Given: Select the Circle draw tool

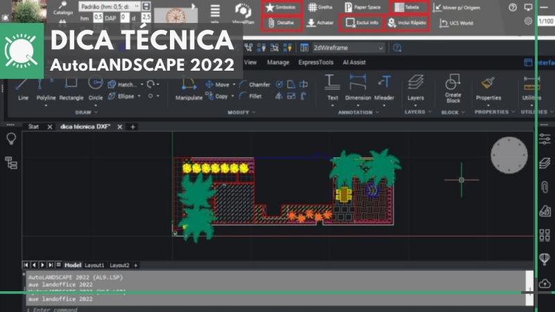Looking at the screenshot, I should [x=96, y=89].
